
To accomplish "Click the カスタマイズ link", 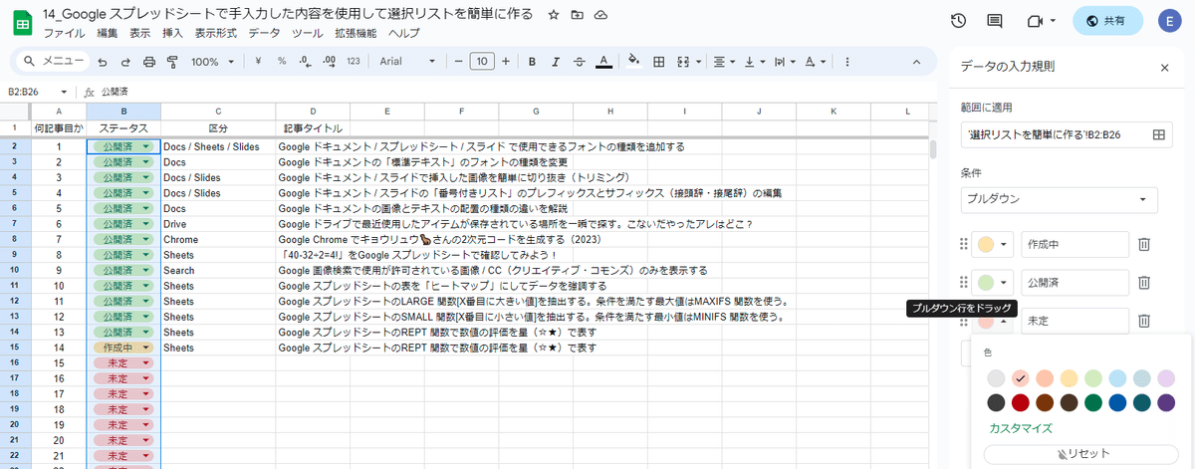I will click(x=1021, y=428).
